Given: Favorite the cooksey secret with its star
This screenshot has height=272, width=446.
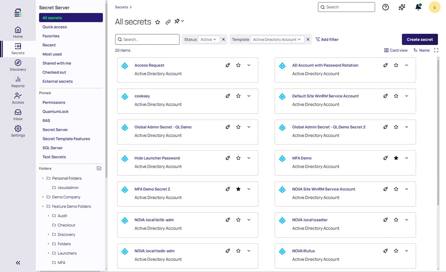Looking at the screenshot, I should (238, 96).
